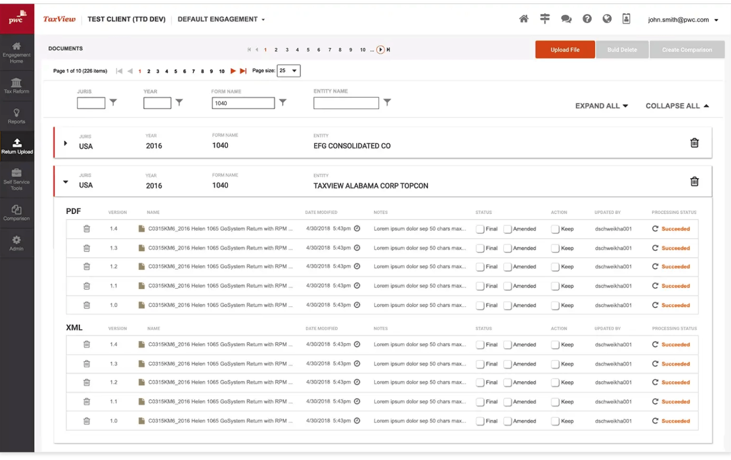The width and height of the screenshot is (731, 460).
Task: Refresh processing status of XML version 1.0
Action: click(x=655, y=421)
